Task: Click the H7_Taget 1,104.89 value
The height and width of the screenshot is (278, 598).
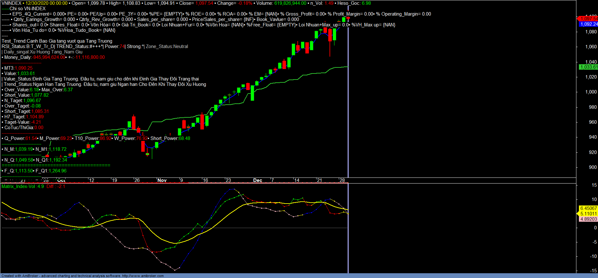Action: (x=35, y=117)
